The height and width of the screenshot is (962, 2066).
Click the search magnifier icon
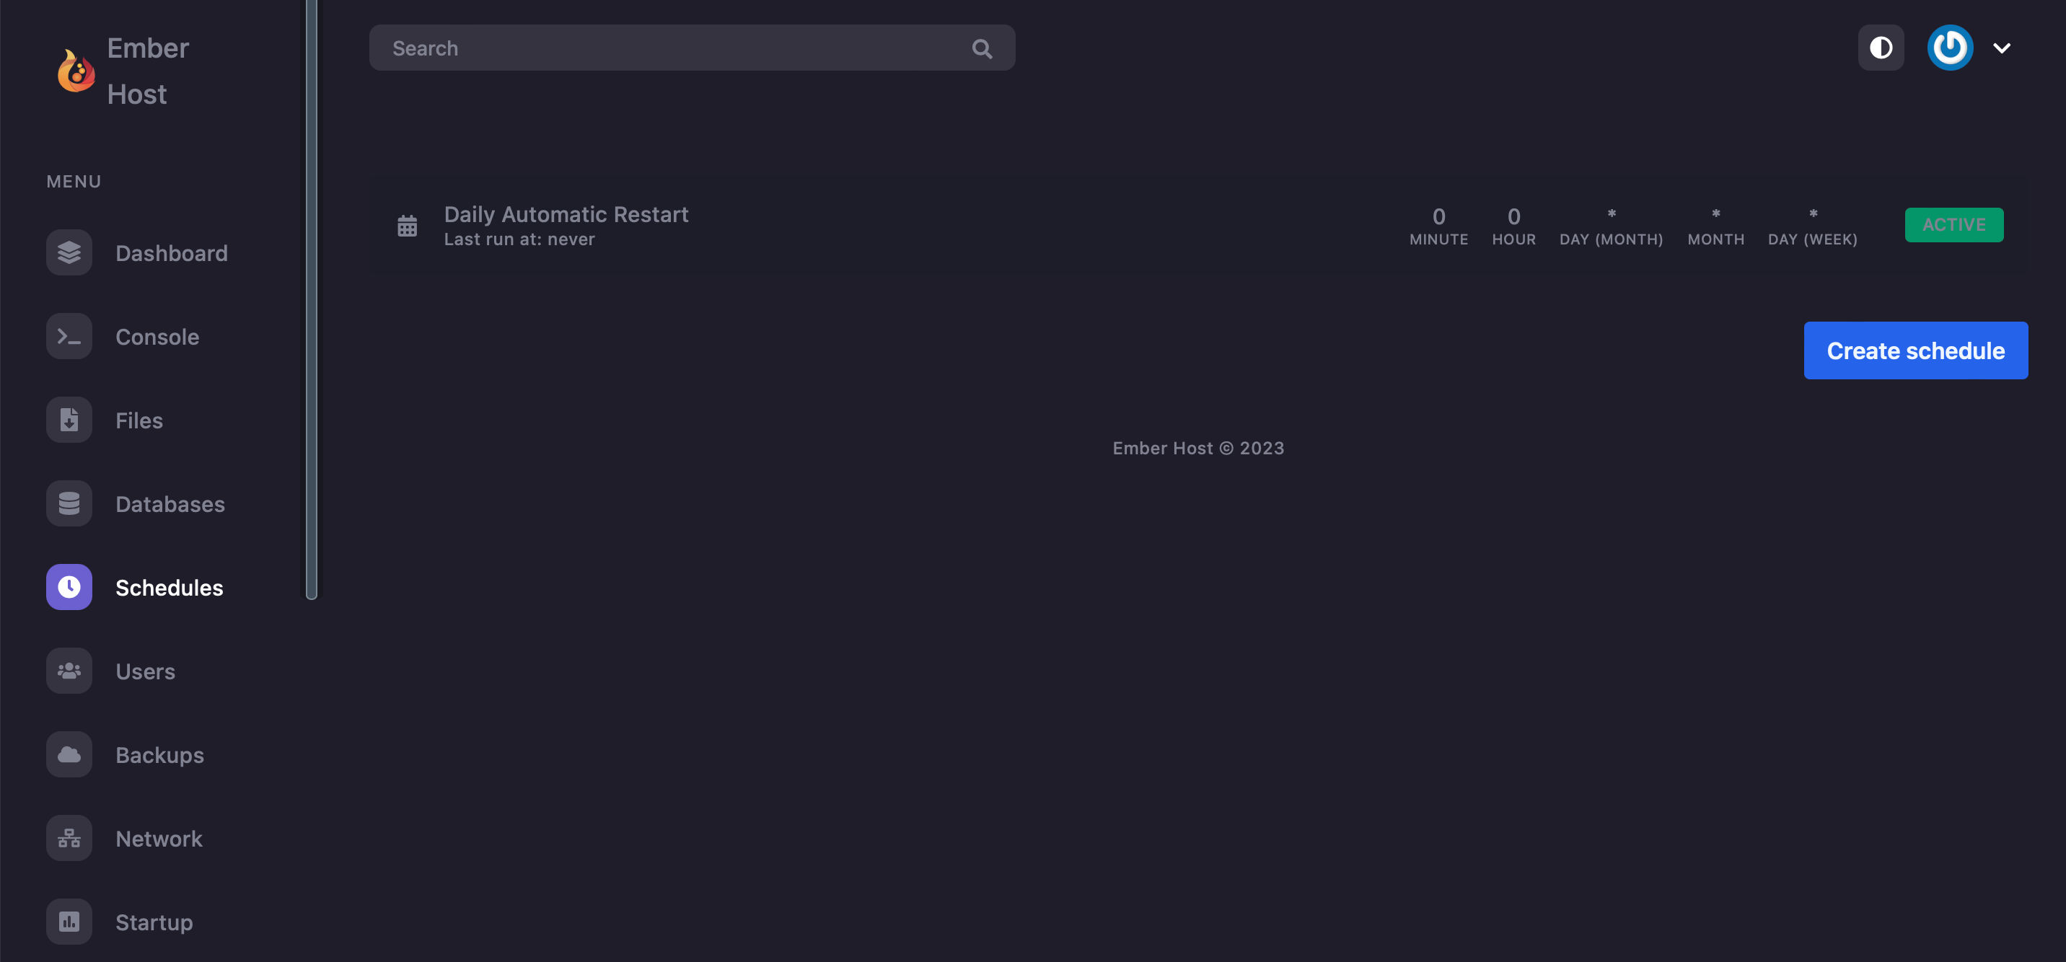click(x=982, y=49)
